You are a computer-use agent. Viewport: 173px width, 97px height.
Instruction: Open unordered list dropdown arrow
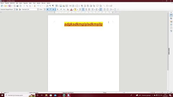click(95, 9)
